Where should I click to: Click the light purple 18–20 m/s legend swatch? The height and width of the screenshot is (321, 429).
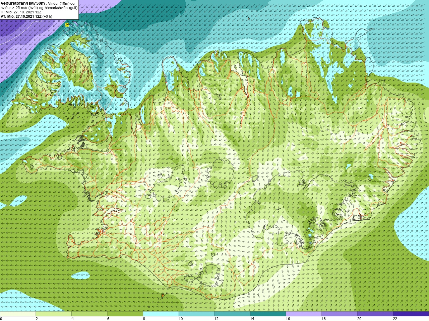click(340, 314)
